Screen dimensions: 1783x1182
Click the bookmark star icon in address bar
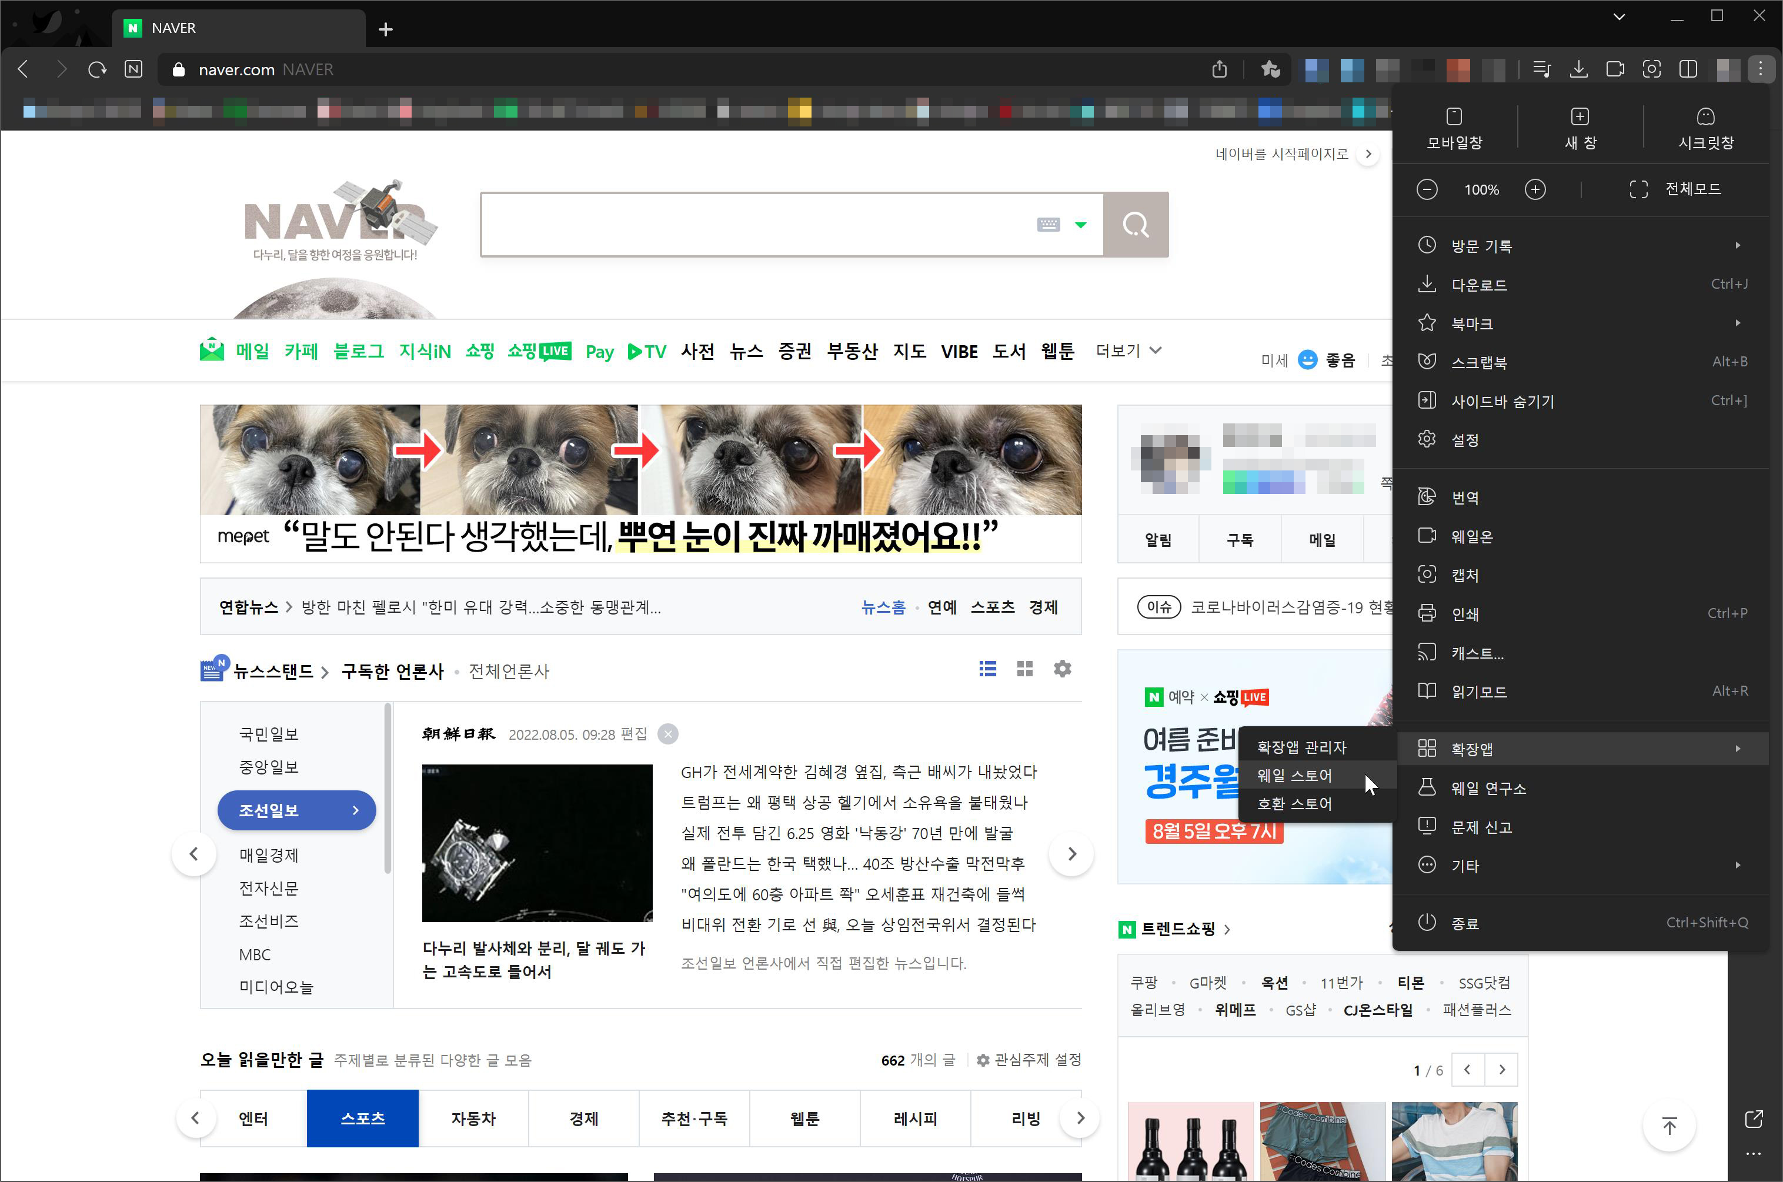(1271, 69)
